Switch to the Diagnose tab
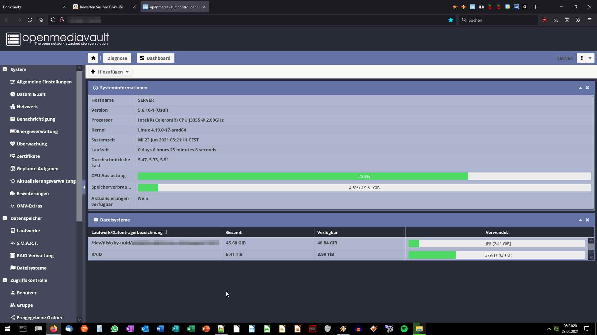 (x=117, y=58)
